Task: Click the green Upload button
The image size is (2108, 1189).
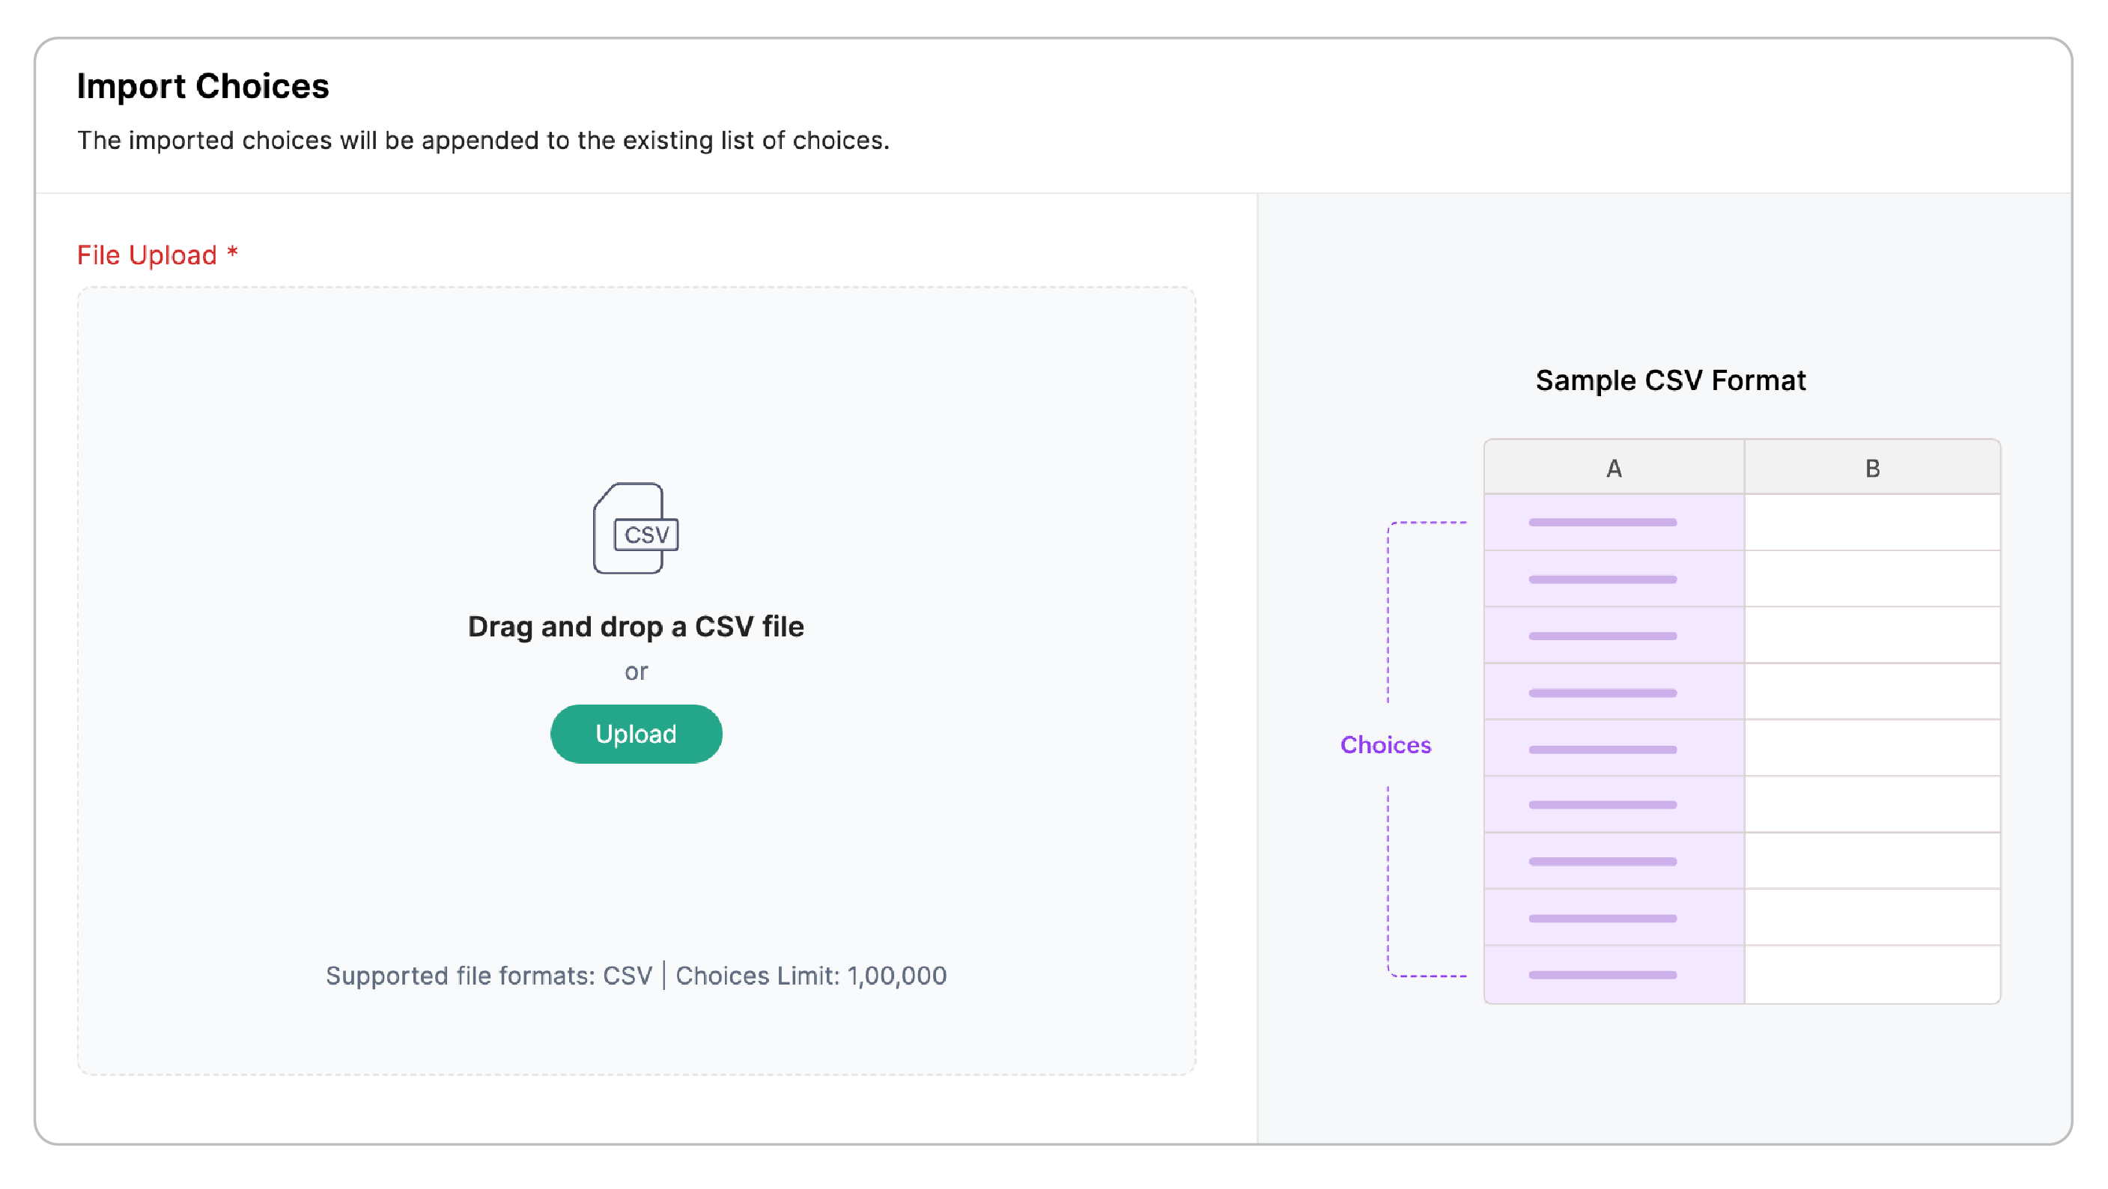Action: [x=636, y=734]
